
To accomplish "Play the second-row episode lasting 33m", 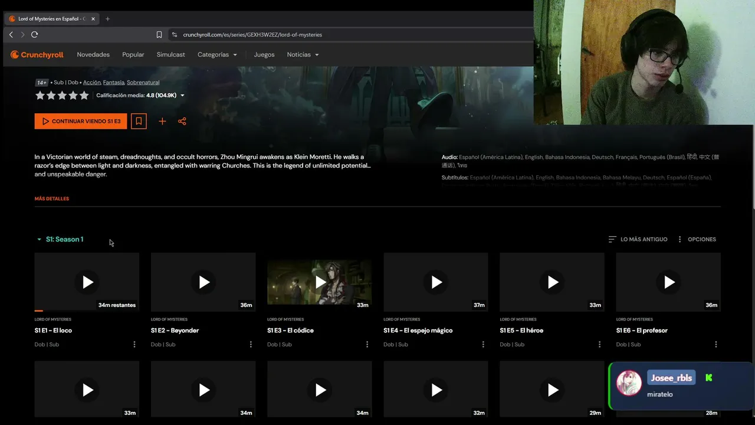I will click(x=87, y=390).
